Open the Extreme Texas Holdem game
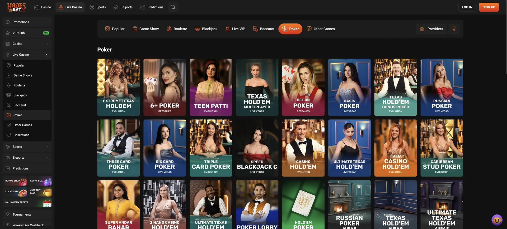Image resolution: width=507 pixels, height=229 pixels. point(119,87)
